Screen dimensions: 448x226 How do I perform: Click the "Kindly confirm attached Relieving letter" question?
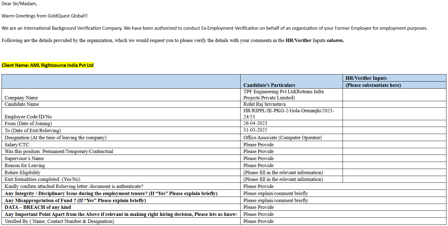[x=74, y=186]
